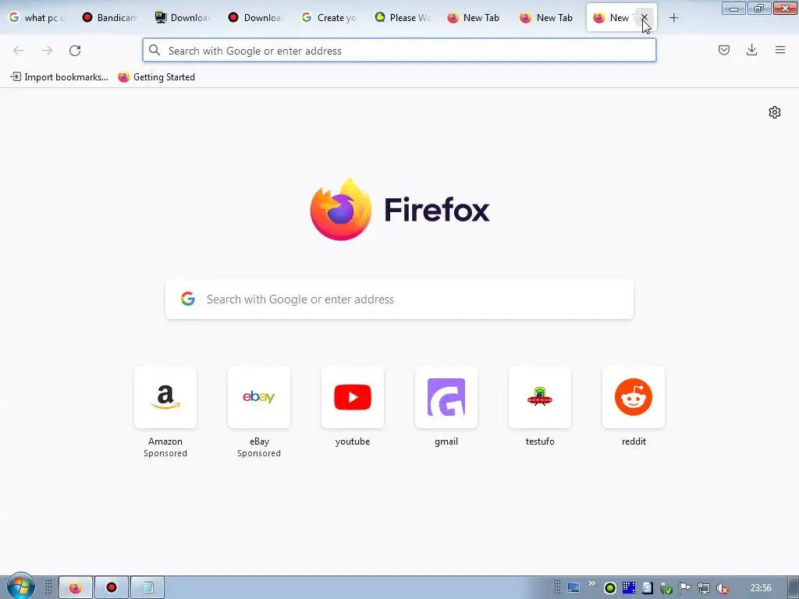Screen dimensions: 799x599
Task: Open the Downloads panel
Action: (751, 50)
